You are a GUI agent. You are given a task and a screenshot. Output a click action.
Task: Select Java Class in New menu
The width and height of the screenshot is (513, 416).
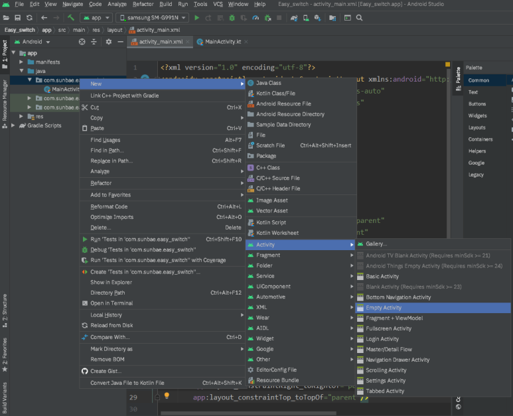coord(301,83)
